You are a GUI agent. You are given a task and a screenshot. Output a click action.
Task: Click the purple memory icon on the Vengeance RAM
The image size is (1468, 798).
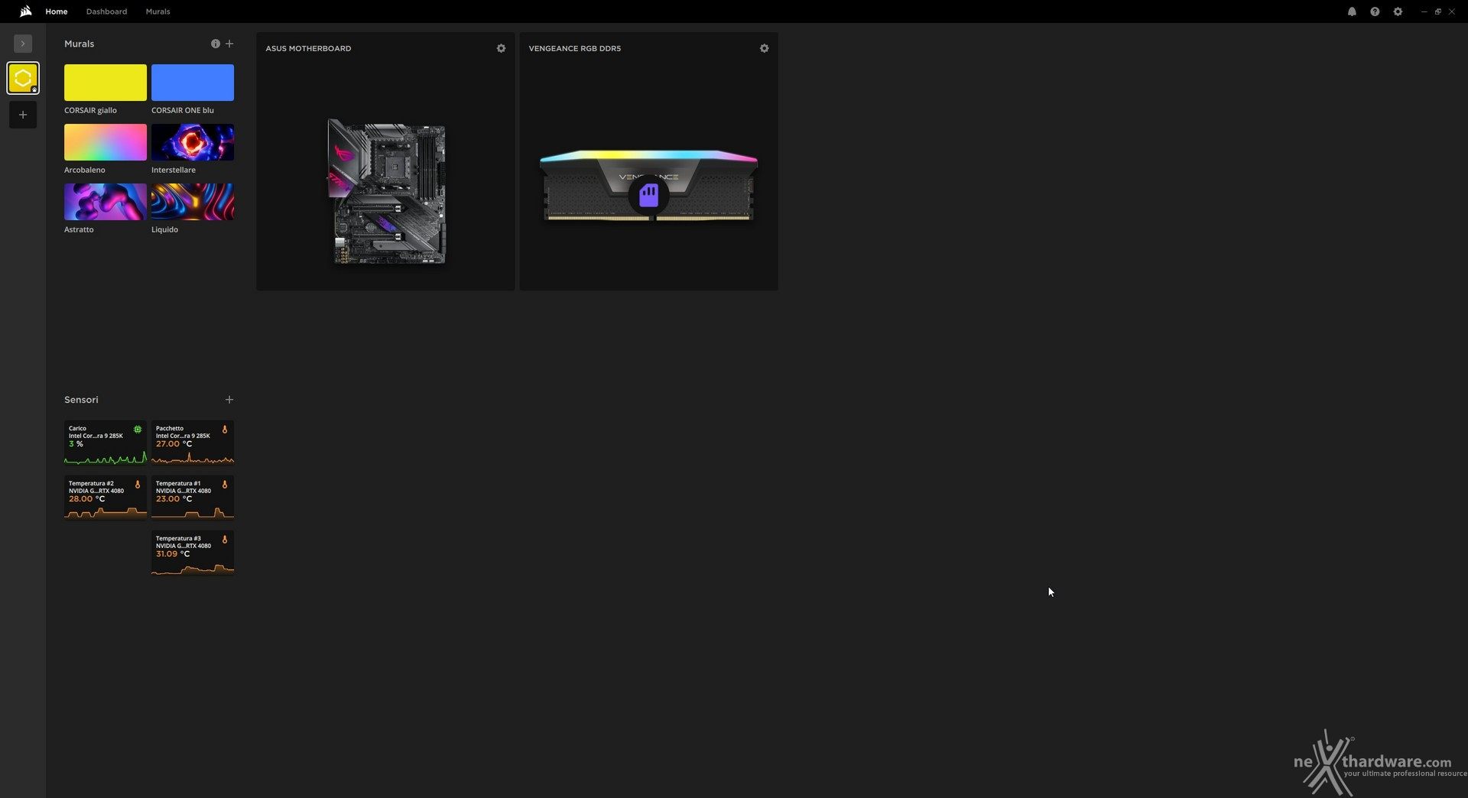point(649,196)
